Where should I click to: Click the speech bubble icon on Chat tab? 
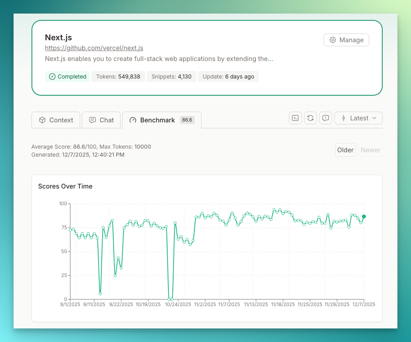(93, 120)
